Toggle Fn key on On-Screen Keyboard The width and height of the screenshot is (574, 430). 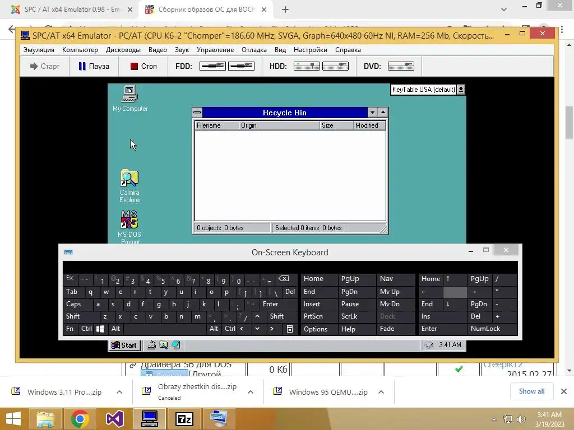pos(70,329)
